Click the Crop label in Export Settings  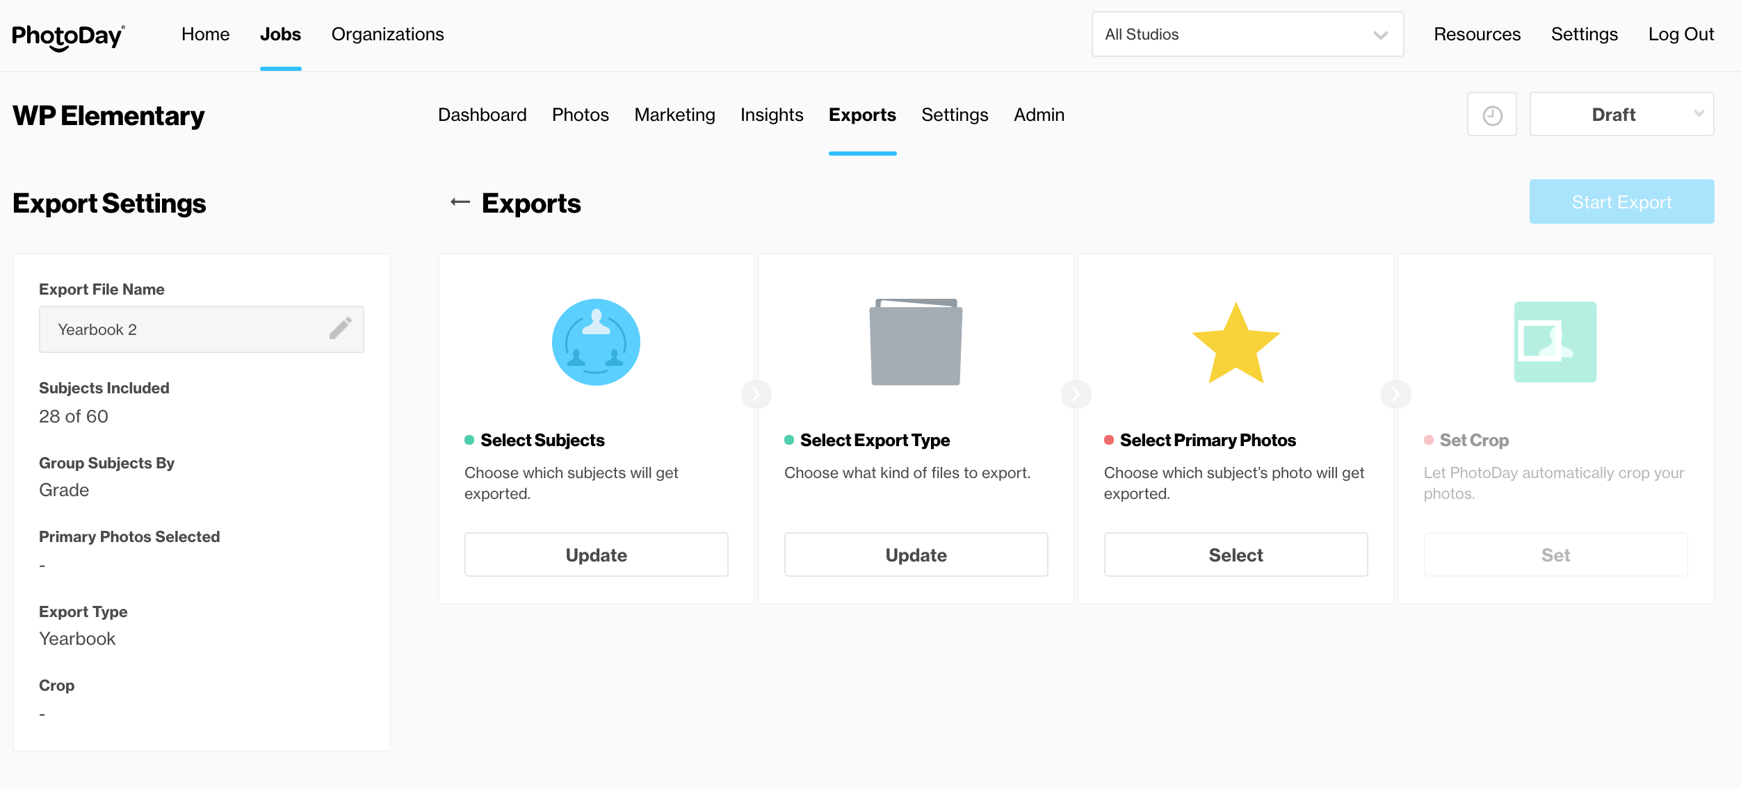coord(56,685)
